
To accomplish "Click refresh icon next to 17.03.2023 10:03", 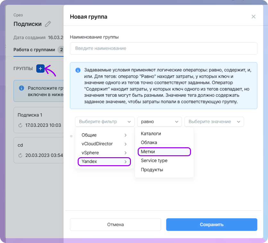I will click(x=20, y=125).
